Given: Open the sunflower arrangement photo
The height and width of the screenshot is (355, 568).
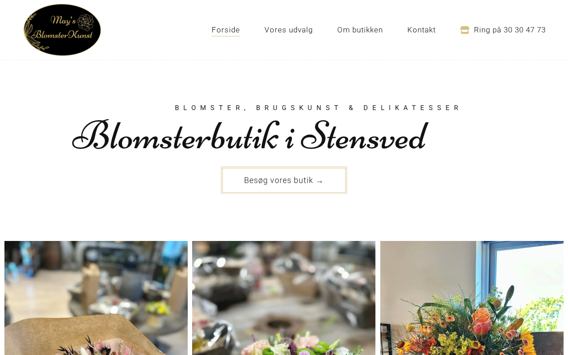Looking at the screenshot, I should pos(472,298).
